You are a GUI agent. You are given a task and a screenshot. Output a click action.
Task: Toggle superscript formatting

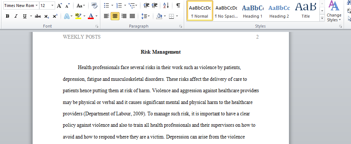click(x=55, y=16)
